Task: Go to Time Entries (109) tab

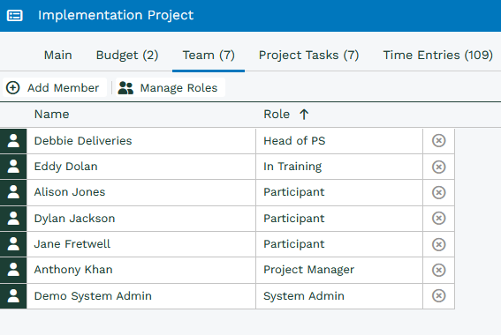Action: [437, 56]
